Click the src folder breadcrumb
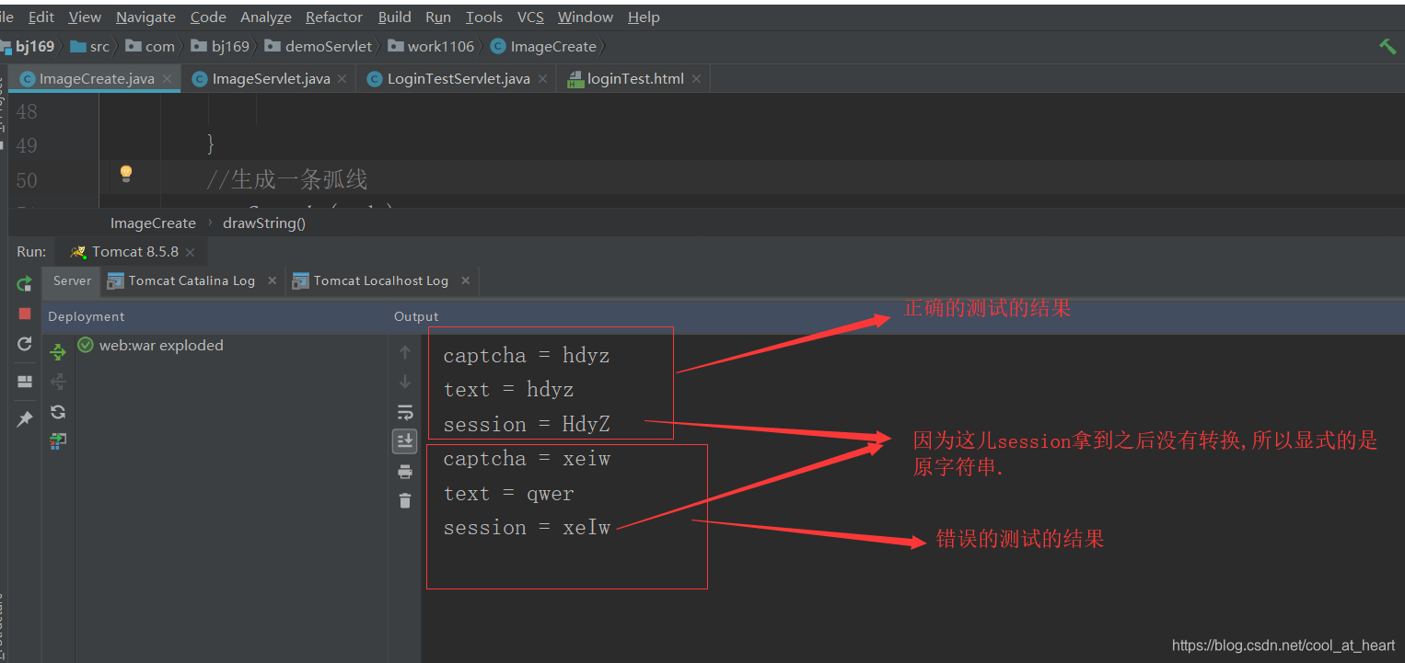This screenshot has width=1405, height=663. (x=90, y=46)
